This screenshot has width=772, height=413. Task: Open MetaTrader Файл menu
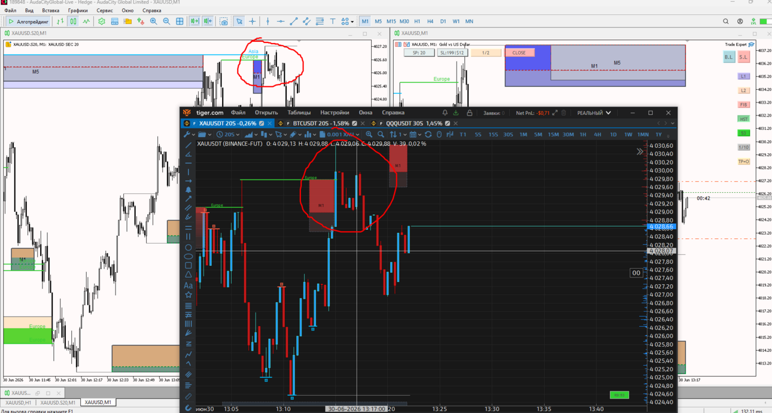pyautogui.click(x=11, y=10)
